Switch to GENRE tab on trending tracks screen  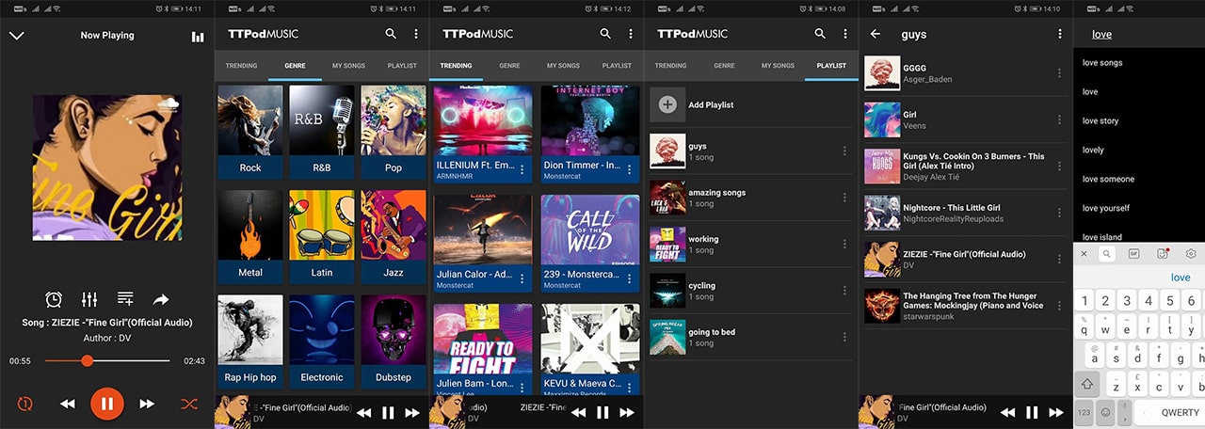coord(509,66)
